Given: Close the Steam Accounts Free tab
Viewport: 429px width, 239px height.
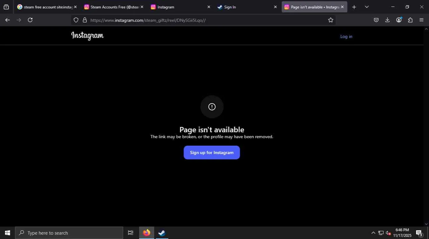Looking at the screenshot, I should 142,7.
